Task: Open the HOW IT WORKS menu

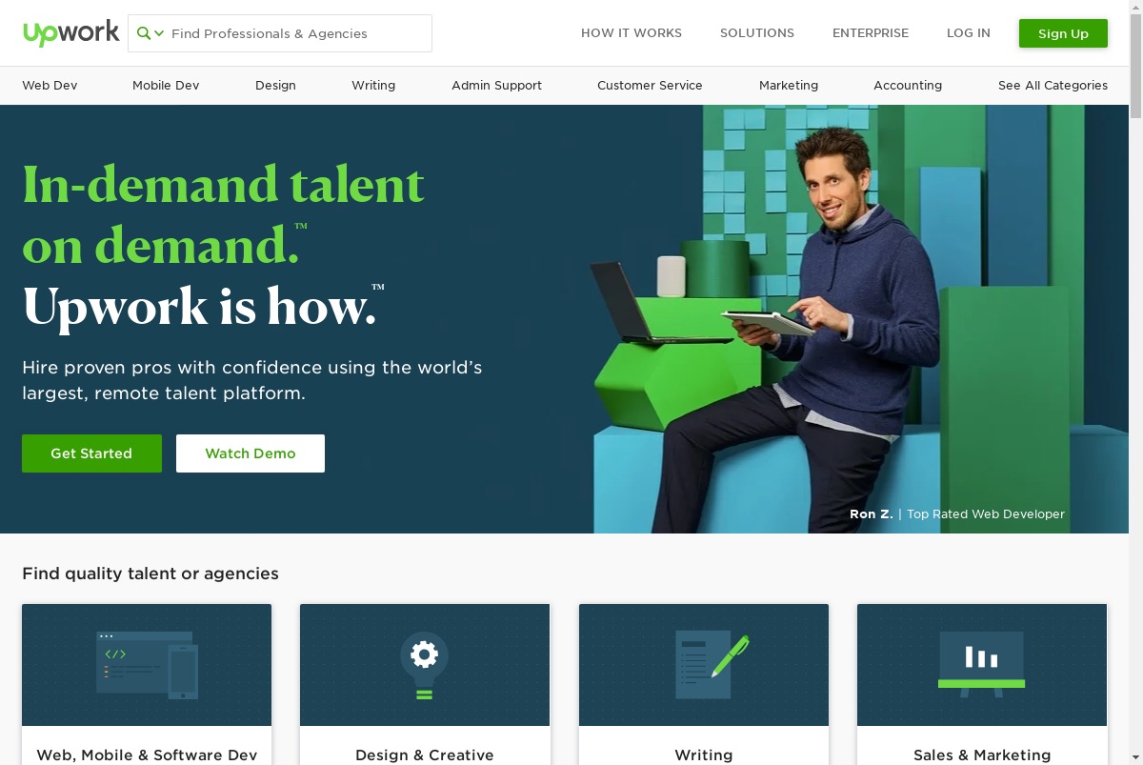Action: point(632,33)
